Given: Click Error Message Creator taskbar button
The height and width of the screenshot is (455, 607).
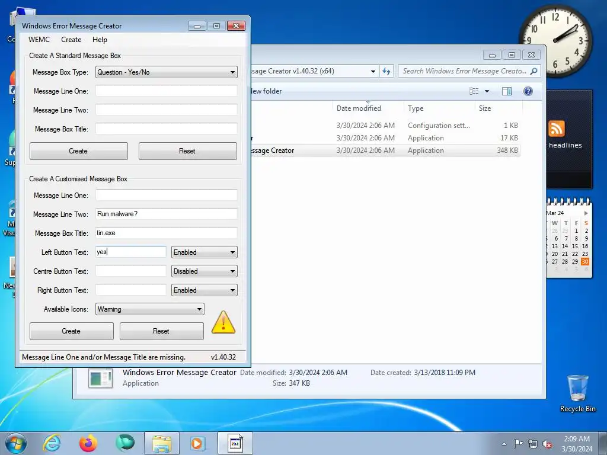Looking at the screenshot, I should (235, 443).
